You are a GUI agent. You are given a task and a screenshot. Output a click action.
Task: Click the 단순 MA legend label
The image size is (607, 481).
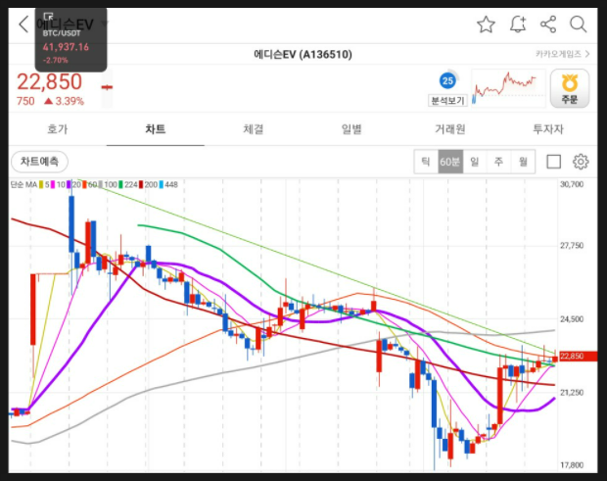pos(23,185)
